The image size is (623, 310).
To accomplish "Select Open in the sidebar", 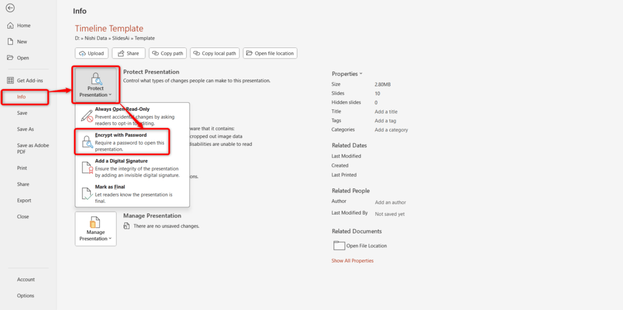I will pos(23,58).
